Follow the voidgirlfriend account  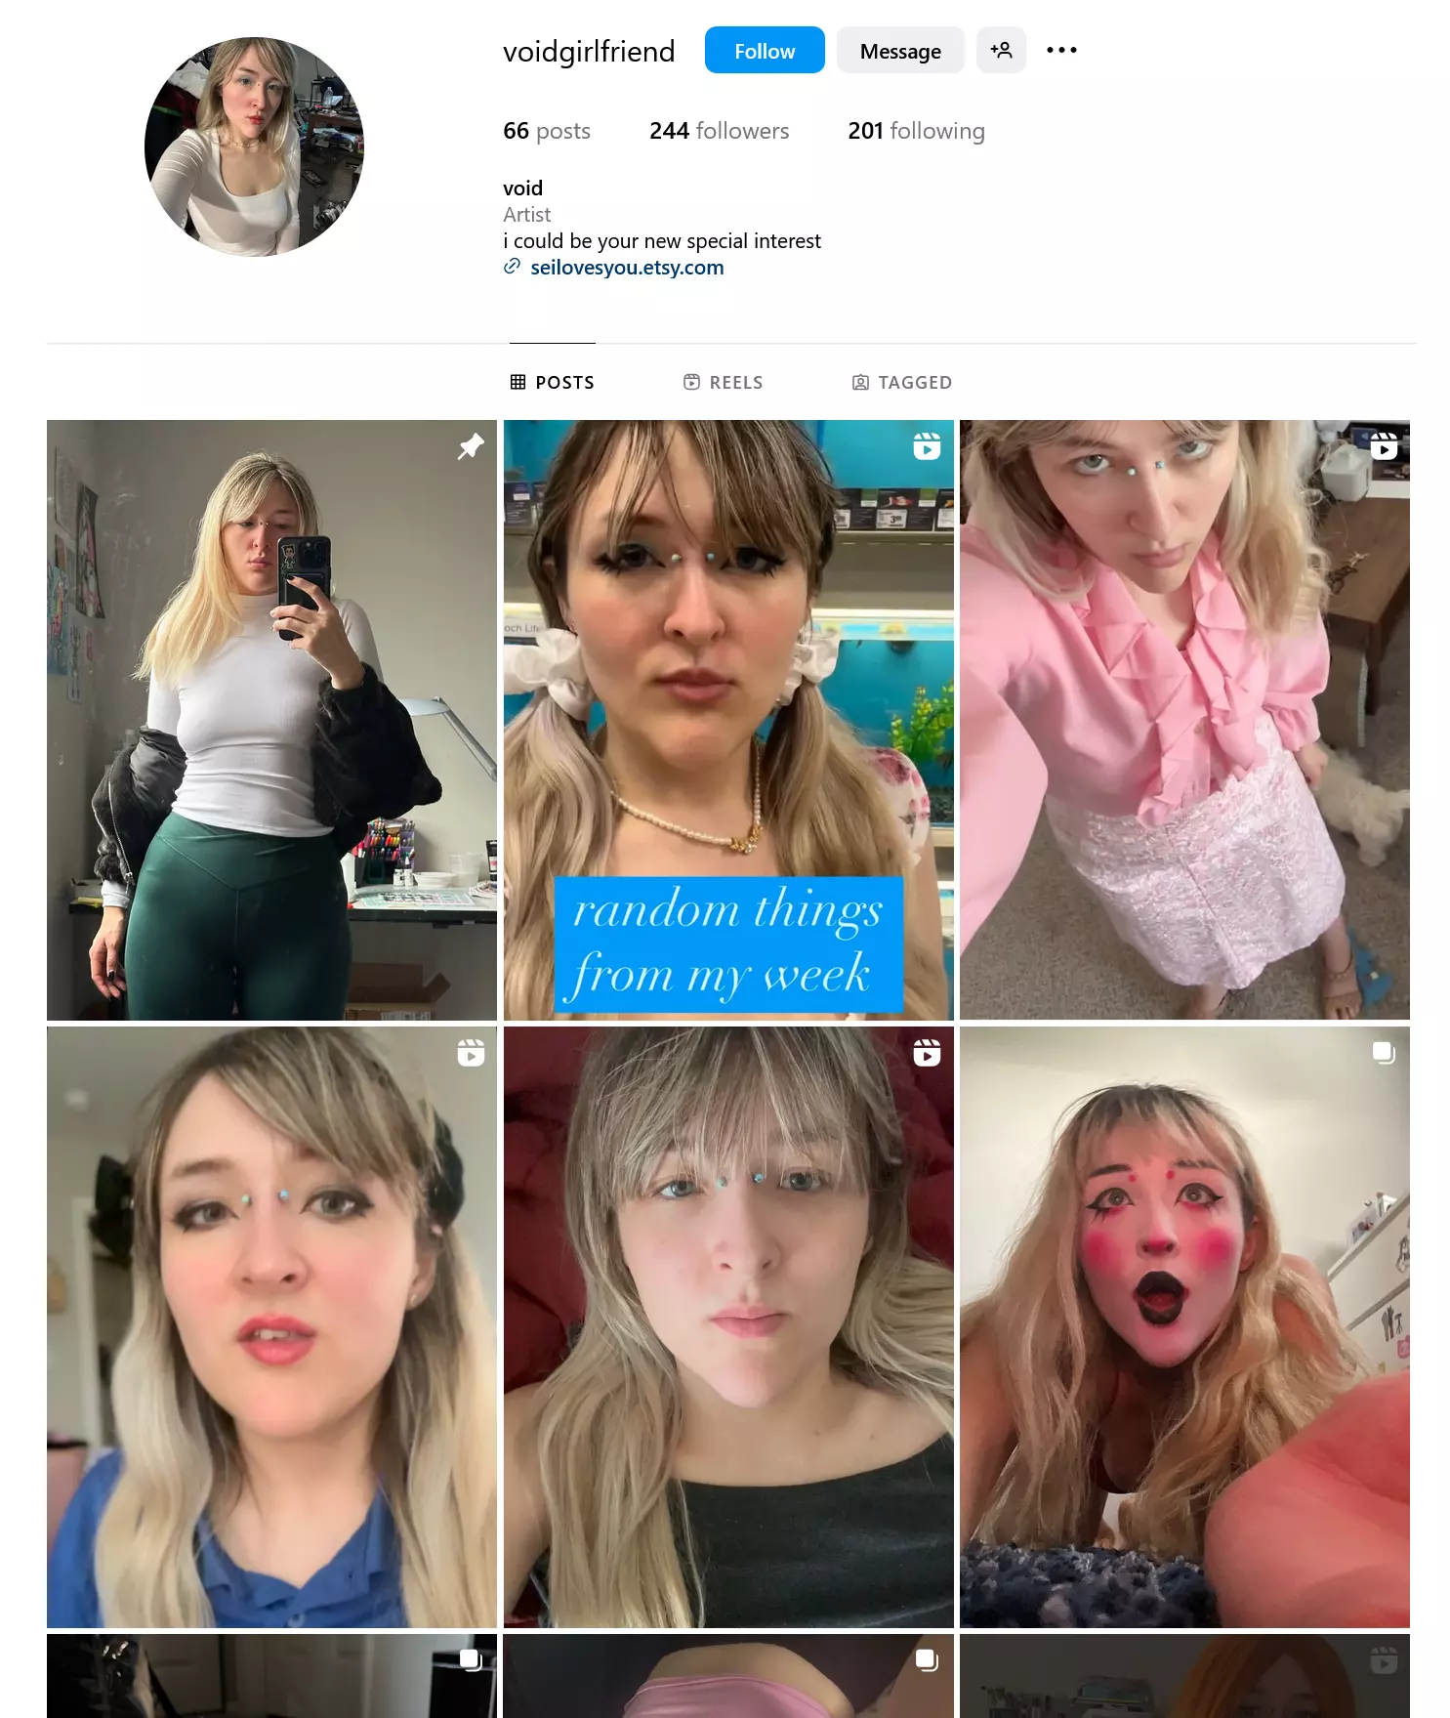pyautogui.click(x=765, y=50)
